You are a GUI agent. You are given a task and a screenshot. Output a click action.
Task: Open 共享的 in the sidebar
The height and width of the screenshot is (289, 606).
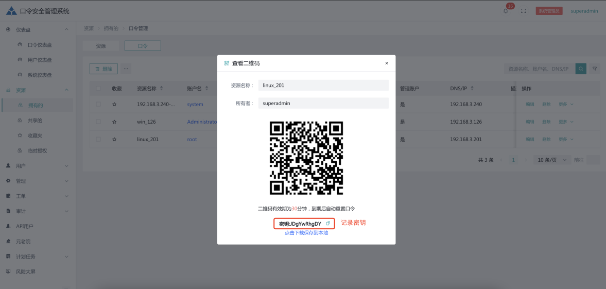point(35,121)
